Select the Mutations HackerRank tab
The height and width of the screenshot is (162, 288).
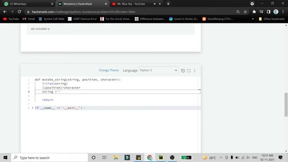coord(82,4)
